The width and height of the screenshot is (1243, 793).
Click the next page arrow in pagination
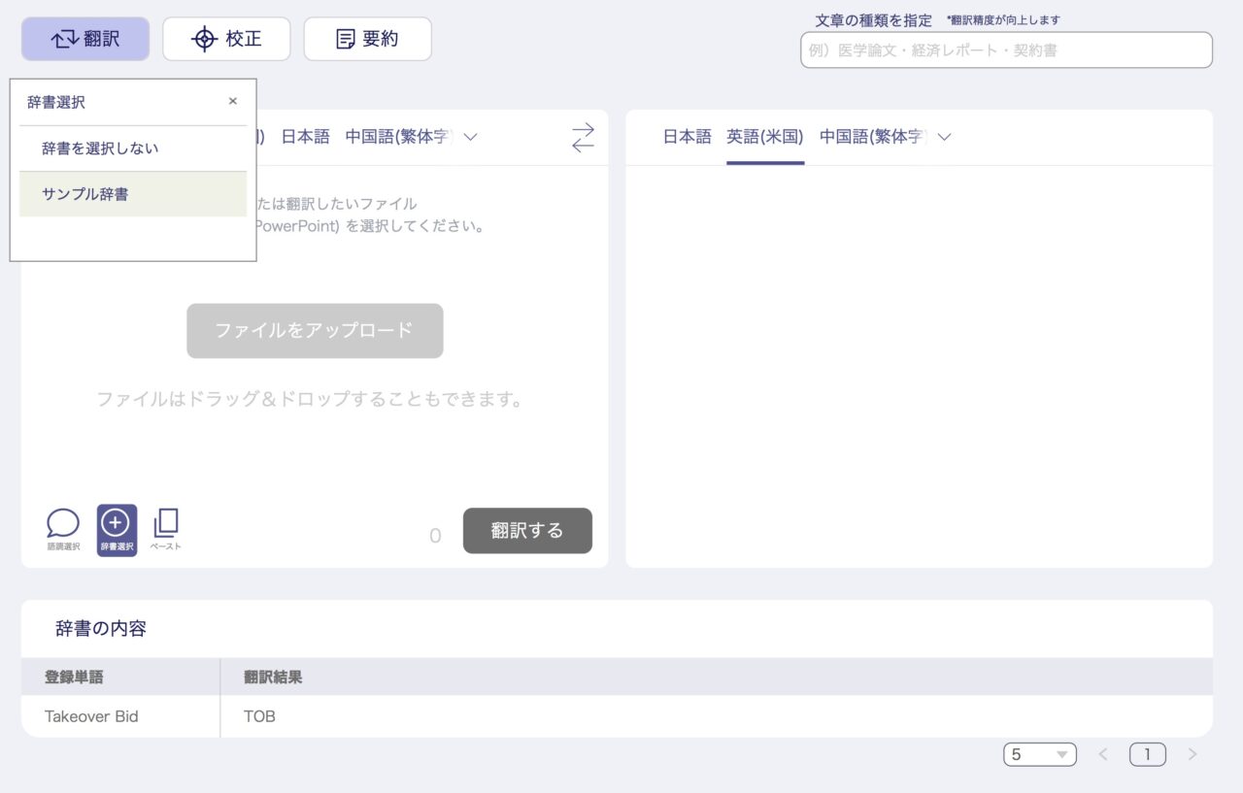click(1193, 753)
